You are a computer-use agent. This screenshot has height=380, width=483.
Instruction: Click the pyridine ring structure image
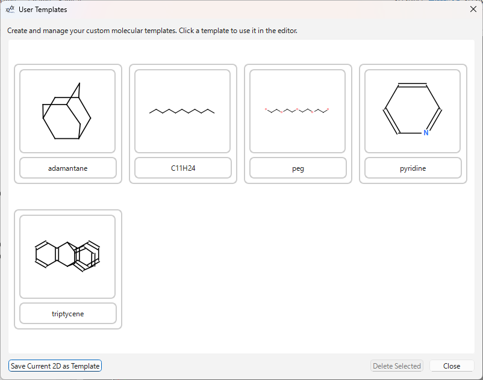413,111
